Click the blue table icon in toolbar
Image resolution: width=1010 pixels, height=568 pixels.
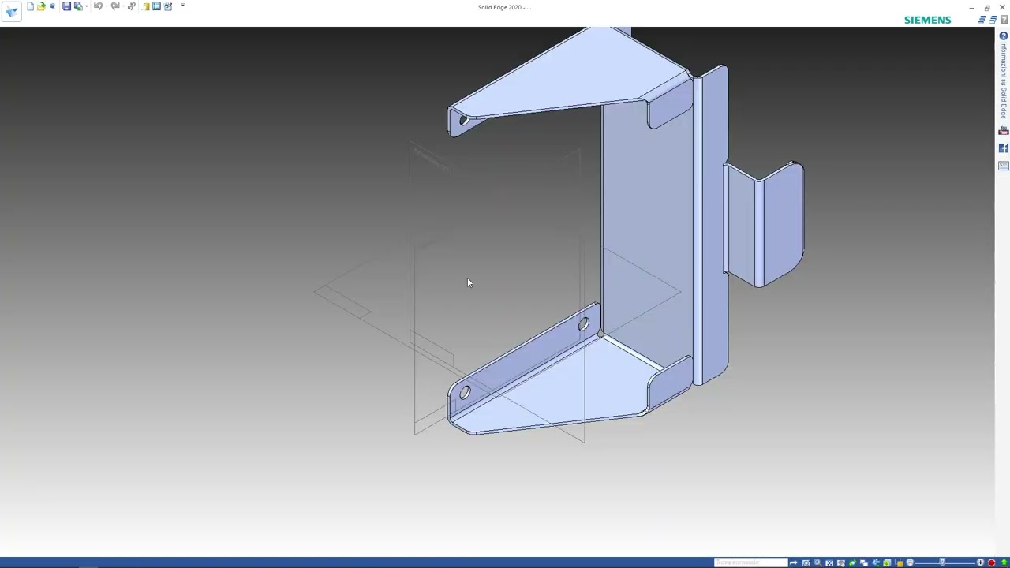pyautogui.click(x=156, y=6)
